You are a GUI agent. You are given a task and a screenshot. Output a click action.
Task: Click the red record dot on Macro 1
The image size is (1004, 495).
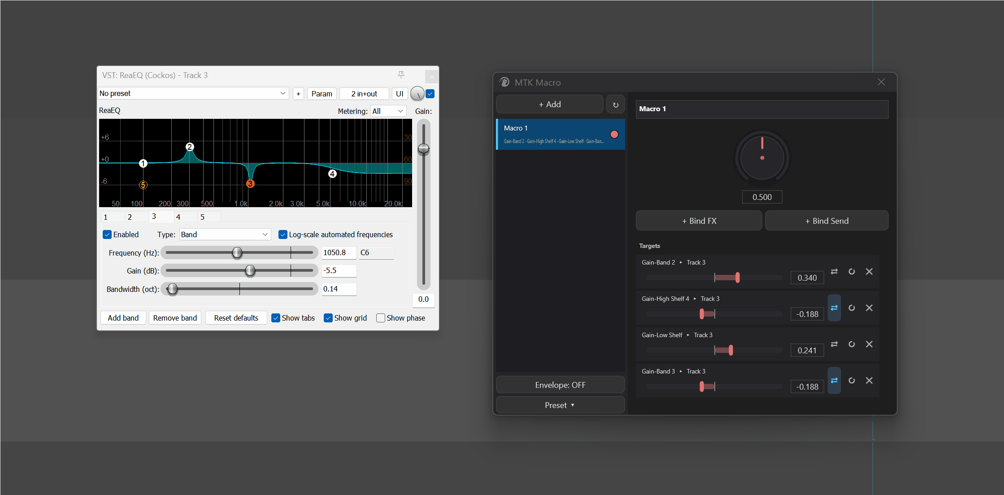tap(614, 135)
